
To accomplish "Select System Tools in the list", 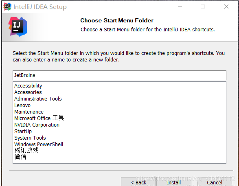I will 30,138.
